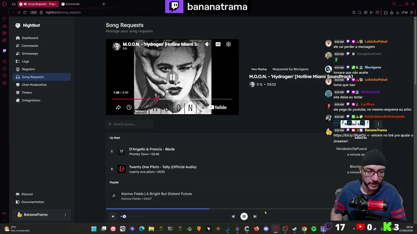Go back in browser history

pyautogui.click(x=13, y=12)
